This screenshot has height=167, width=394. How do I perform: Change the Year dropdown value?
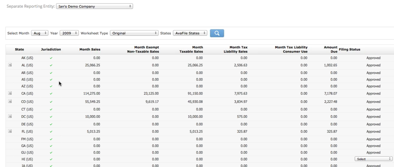pyautogui.click(x=69, y=33)
